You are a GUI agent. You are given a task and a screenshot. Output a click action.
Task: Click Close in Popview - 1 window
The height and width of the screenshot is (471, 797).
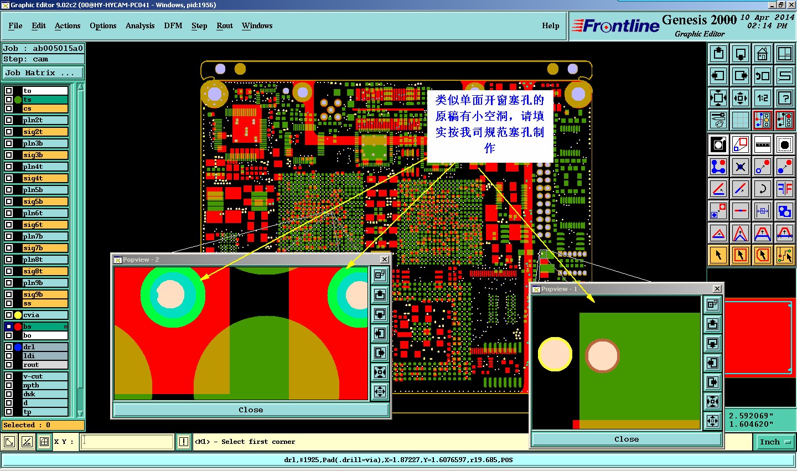click(x=627, y=439)
